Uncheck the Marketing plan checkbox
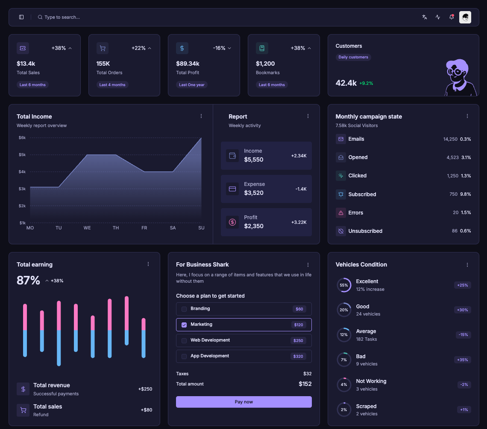 coord(184,325)
